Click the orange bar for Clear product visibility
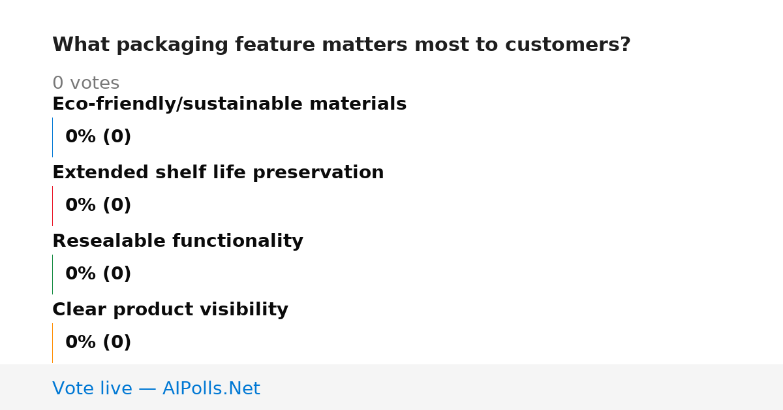 click(x=52, y=343)
